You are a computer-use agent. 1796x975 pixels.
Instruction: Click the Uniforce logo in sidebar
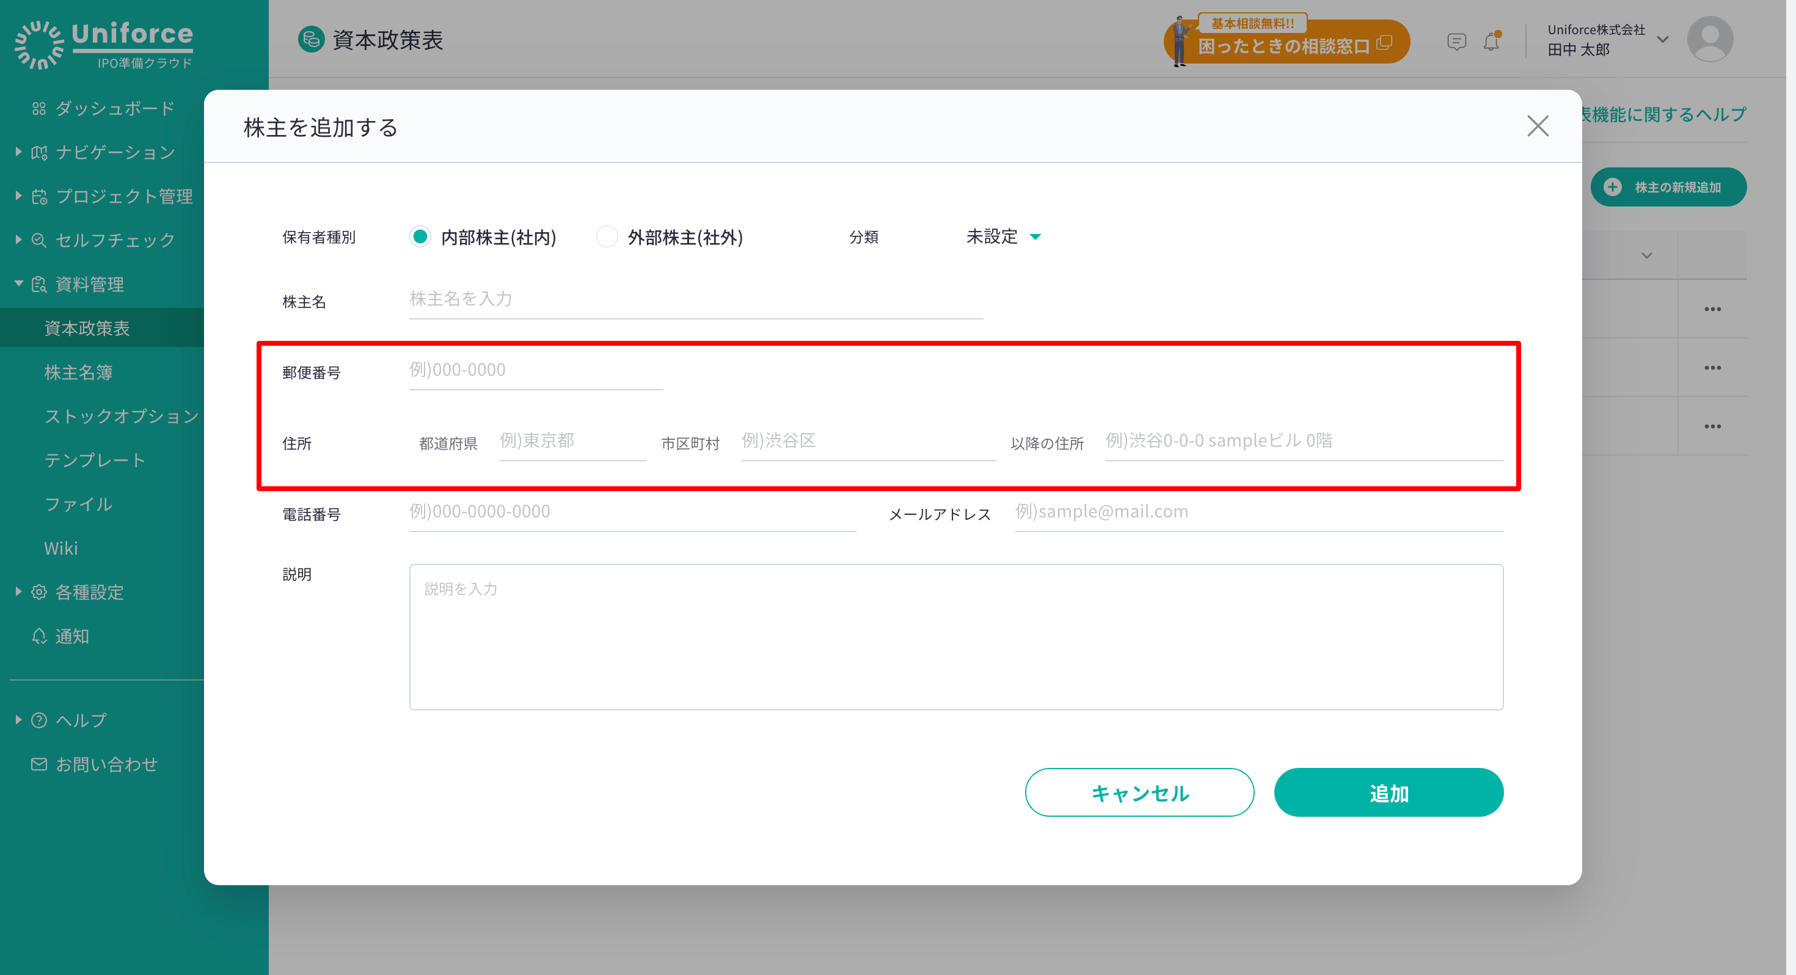(104, 45)
